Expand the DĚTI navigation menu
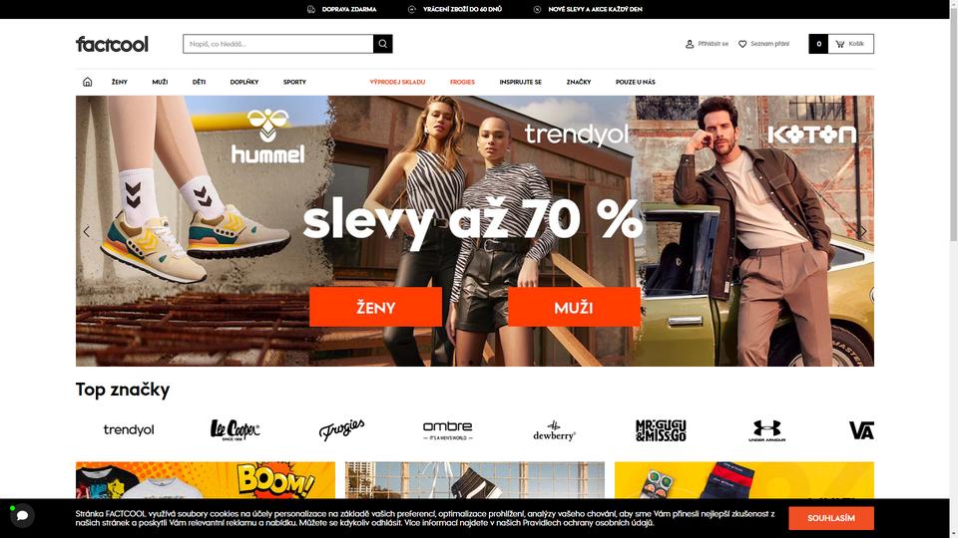 coord(199,82)
